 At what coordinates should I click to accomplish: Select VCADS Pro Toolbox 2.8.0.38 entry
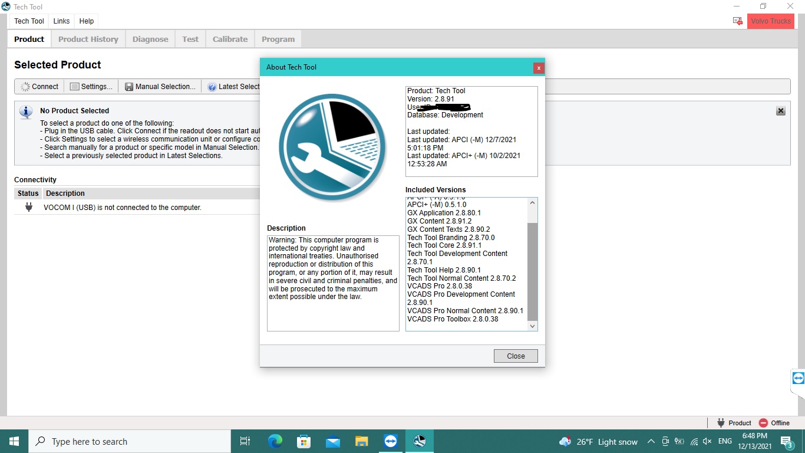coord(453,319)
